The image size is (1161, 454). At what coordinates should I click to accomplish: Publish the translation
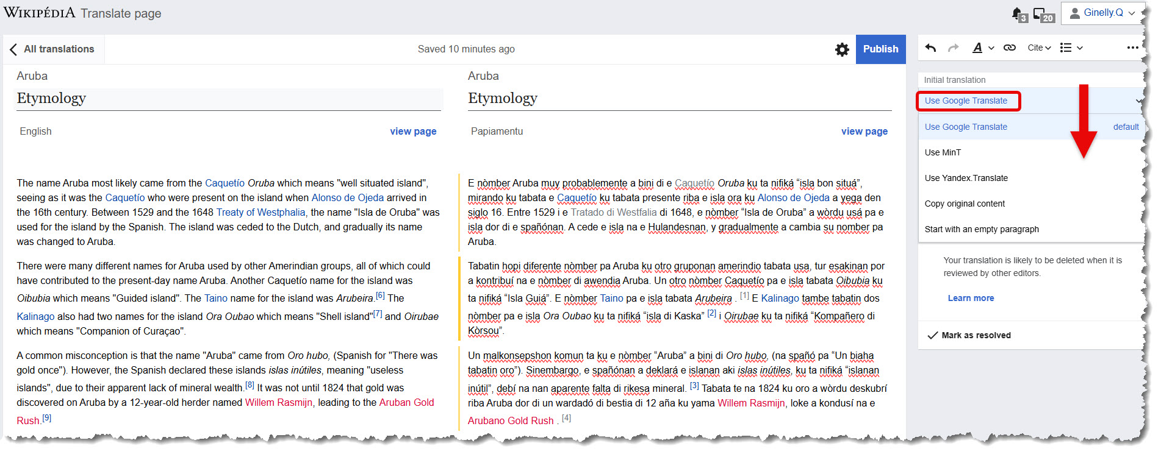pyautogui.click(x=880, y=49)
